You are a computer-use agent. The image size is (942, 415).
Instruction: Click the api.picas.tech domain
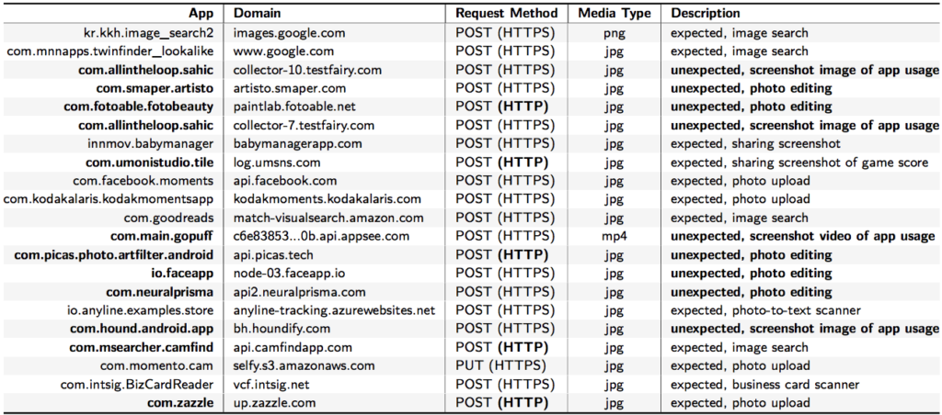[x=273, y=255]
